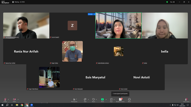This screenshot has width=191, height=107.
Task: Click the meeting info icon beside Meeting title
Action: 13,2
